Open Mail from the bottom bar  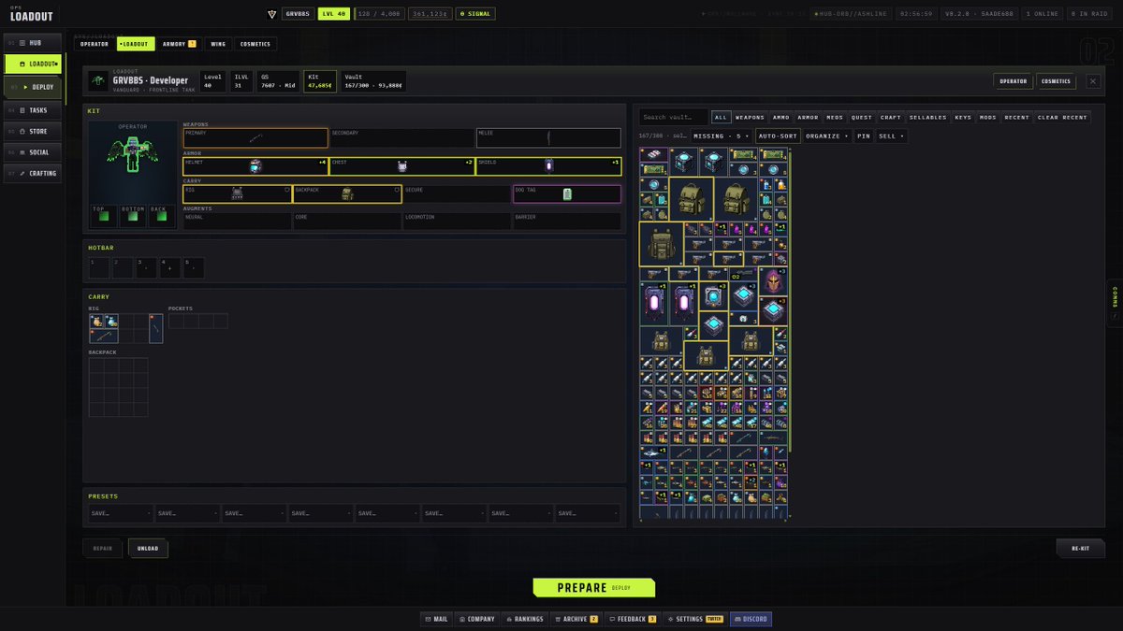[x=435, y=619]
